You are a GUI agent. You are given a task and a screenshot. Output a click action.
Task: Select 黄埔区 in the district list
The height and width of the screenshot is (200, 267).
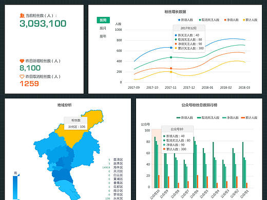pos(118,179)
